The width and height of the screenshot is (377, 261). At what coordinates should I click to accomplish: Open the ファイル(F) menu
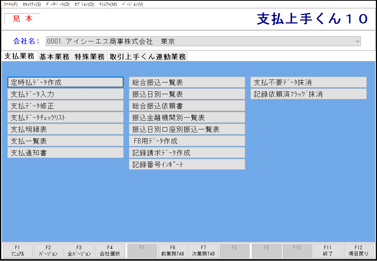10,4
